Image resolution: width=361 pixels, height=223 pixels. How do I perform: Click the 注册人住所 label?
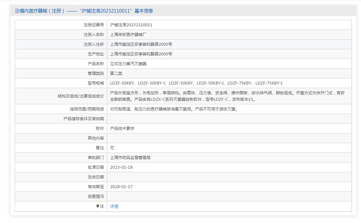click(x=94, y=44)
